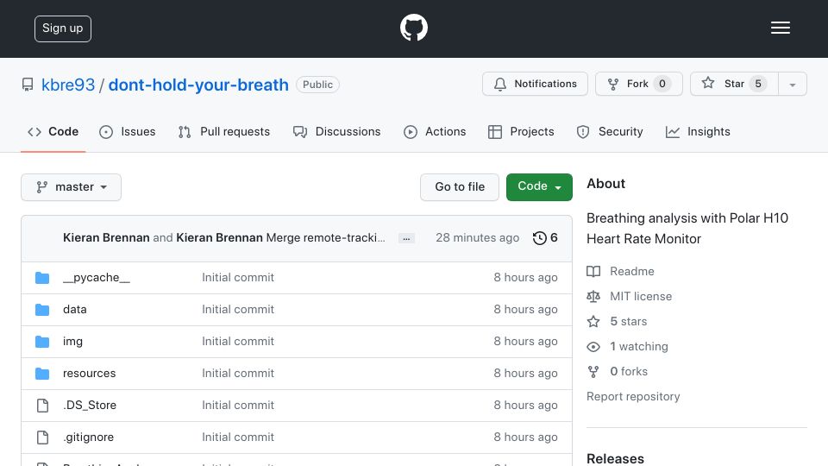Open the Insights tab
Viewport: 828px width, 466px height.
click(x=698, y=131)
